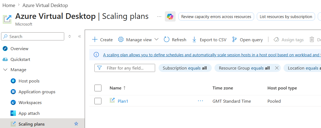Click the sidebar expand/collapse arrows icon

point(70,36)
